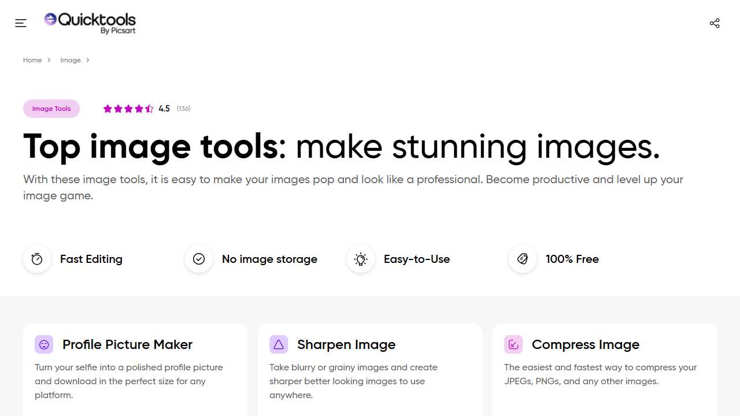Open the Compress Image tool
The width and height of the screenshot is (740, 416).
click(585, 344)
